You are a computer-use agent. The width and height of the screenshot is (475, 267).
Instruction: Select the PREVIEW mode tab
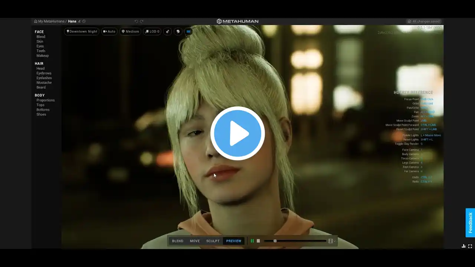[x=234, y=241]
